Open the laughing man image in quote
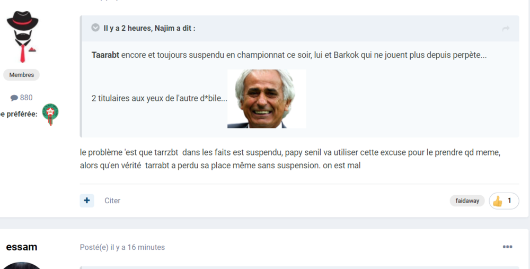 [x=267, y=99]
